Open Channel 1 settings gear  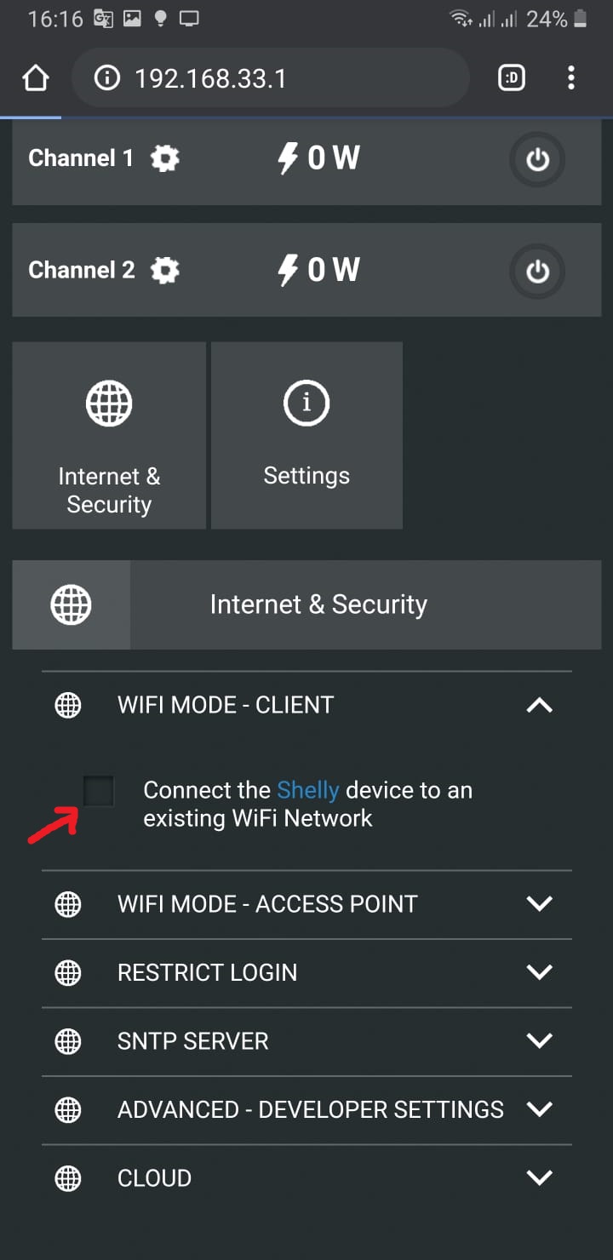(165, 158)
